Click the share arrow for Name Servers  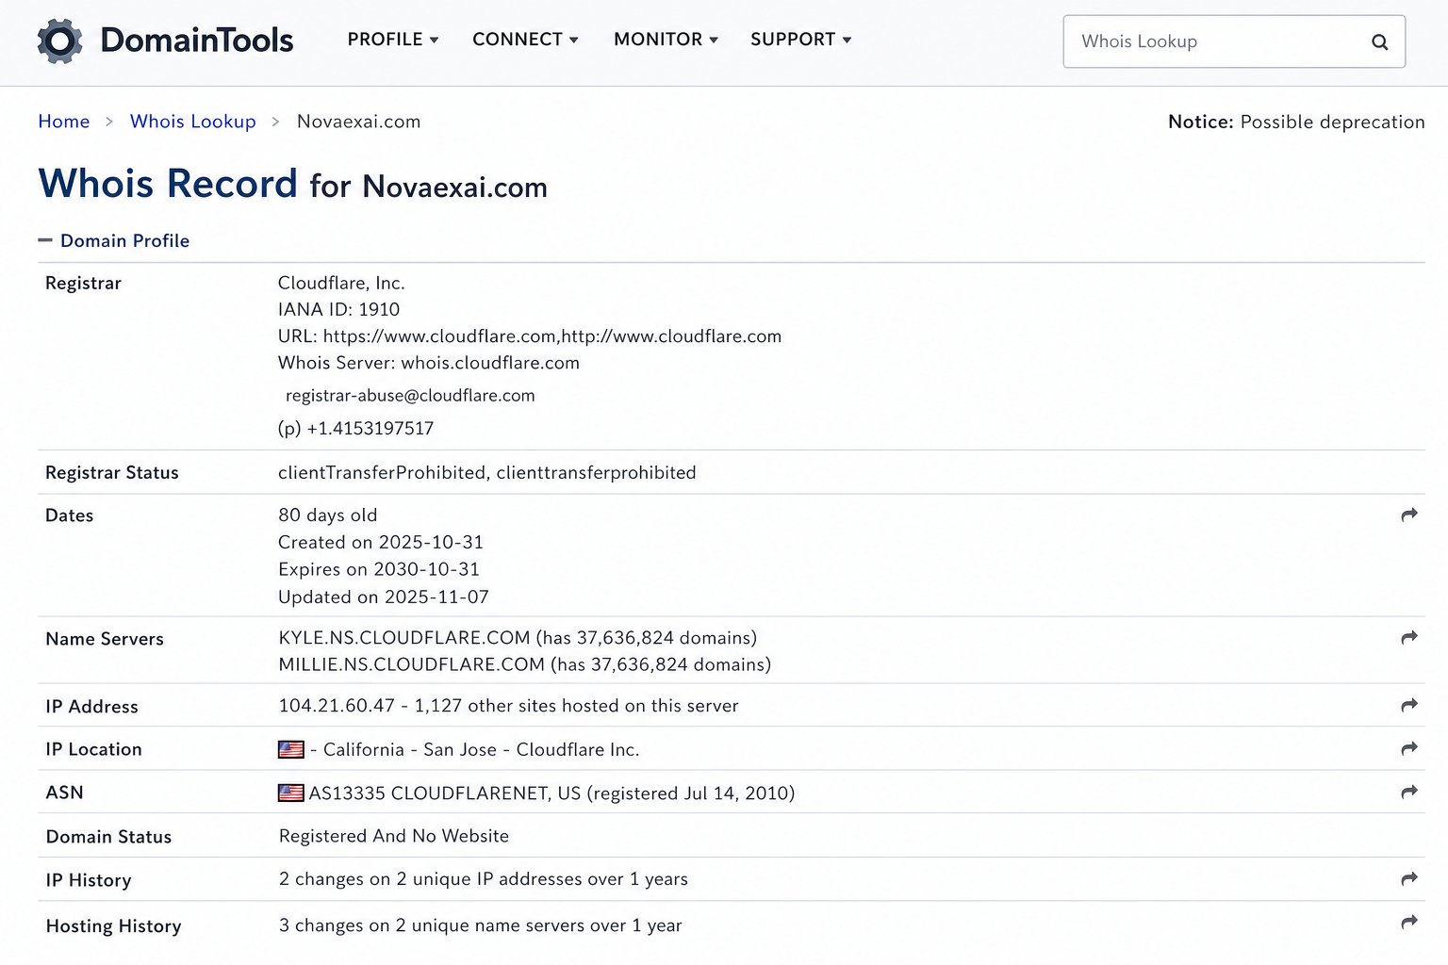[1409, 637]
